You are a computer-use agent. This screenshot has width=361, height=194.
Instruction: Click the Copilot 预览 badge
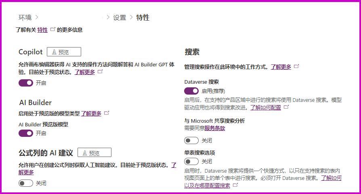[x=64, y=52]
